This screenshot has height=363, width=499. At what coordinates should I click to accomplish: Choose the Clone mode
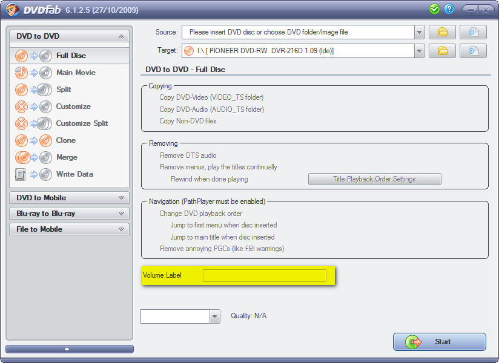point(70,140)
